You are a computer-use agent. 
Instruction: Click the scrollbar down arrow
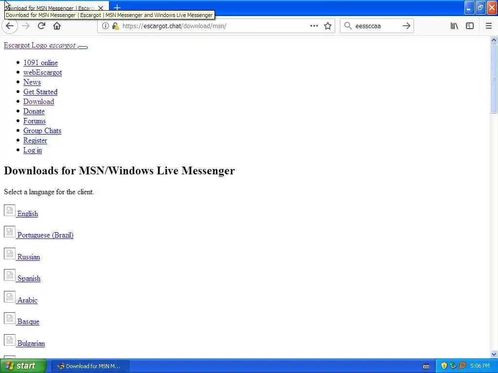pyautogui.click(x=494, y=354)
